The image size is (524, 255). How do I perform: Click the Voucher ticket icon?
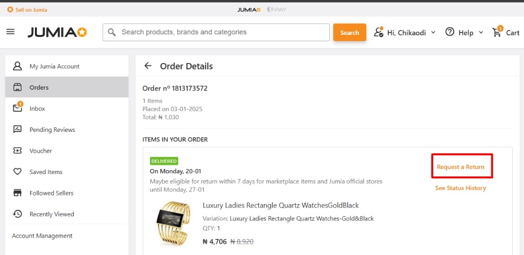pyautogui.click(x=17, y=151)
